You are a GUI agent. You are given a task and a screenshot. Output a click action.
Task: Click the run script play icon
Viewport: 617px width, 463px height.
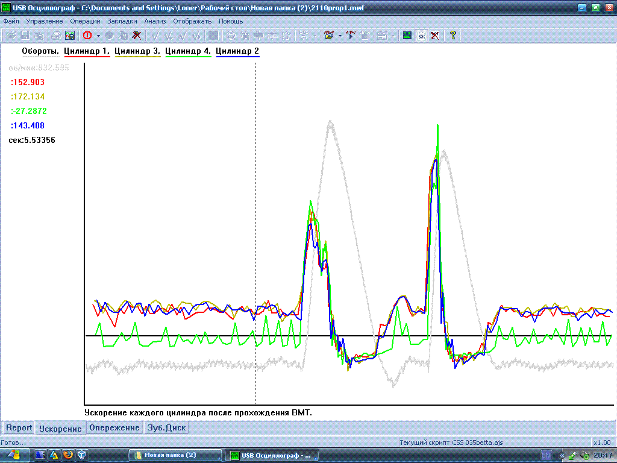point(349,36)
